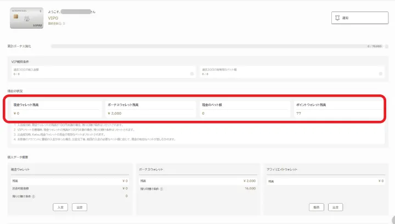Click the small icon after the bonus progress bar

[387, 46]
